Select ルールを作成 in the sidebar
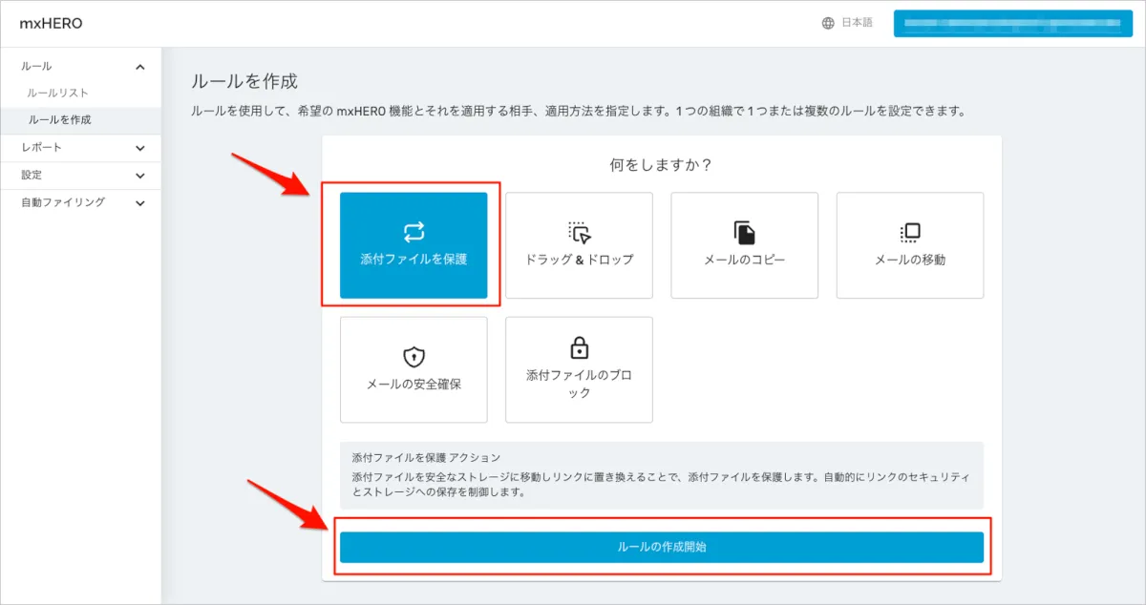 pyautogui.click(x=60, y=120)
